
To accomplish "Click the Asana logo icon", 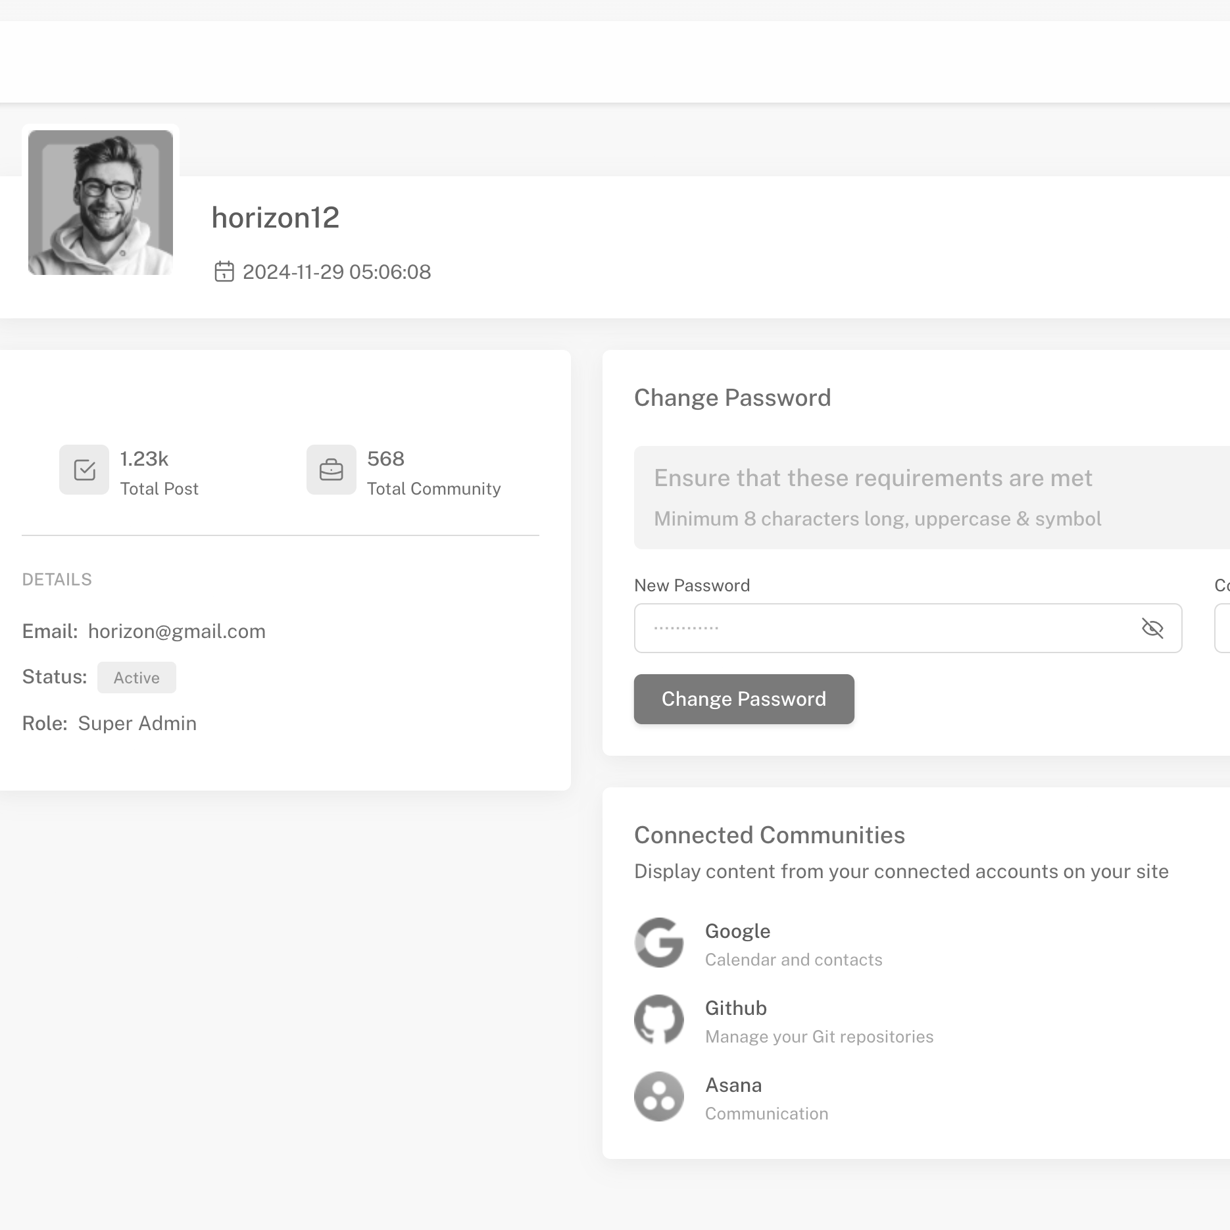I will pyautogui.click(x=659, y=1096).
